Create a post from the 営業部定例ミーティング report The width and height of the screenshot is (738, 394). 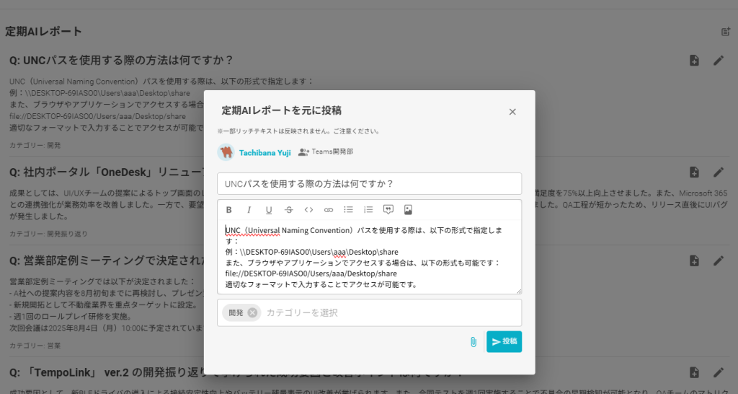click(694, 261)
